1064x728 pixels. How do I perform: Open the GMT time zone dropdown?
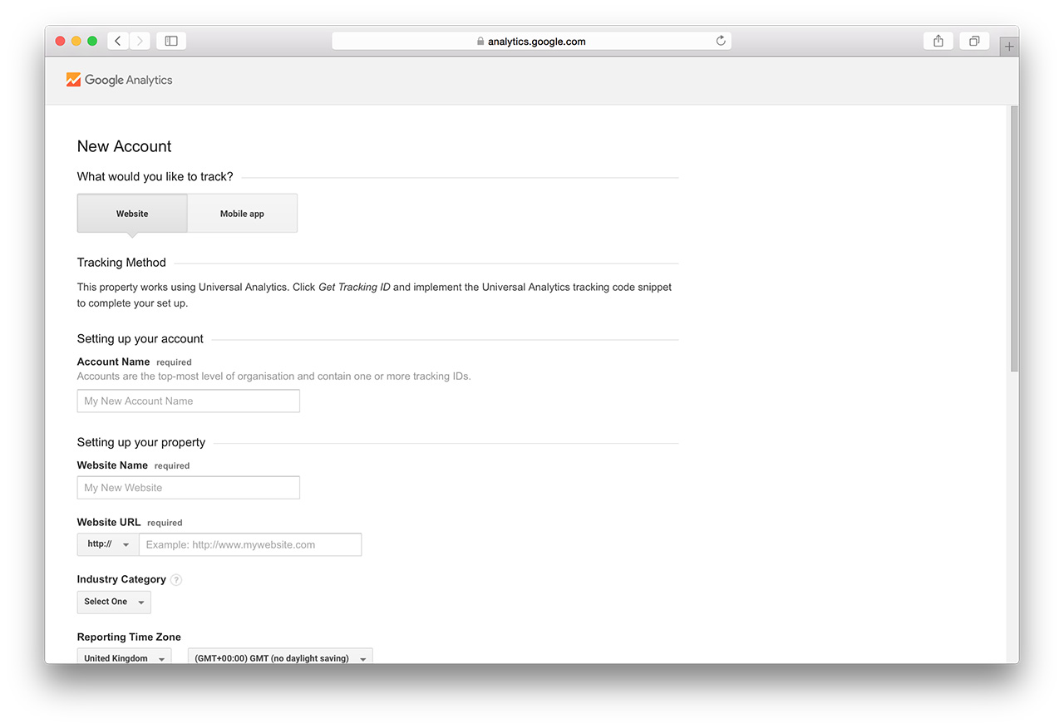pos(280,657)
